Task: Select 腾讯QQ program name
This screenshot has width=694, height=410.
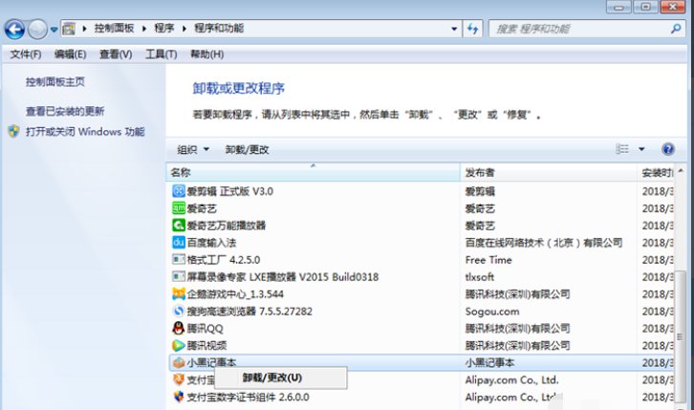Action: pos(205,329)
